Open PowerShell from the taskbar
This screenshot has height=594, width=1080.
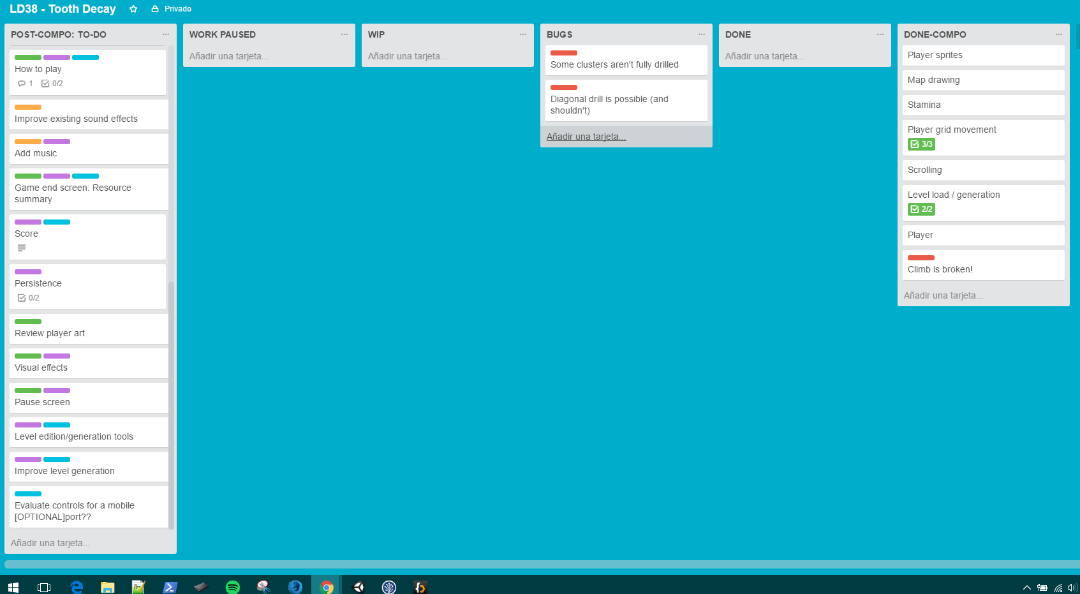170,587
